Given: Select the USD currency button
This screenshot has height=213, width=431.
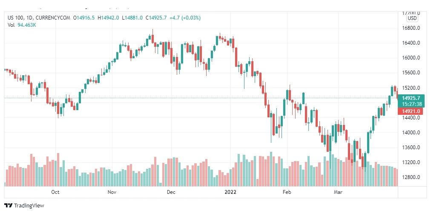Looking at the screenshot, I should [412, 18].
